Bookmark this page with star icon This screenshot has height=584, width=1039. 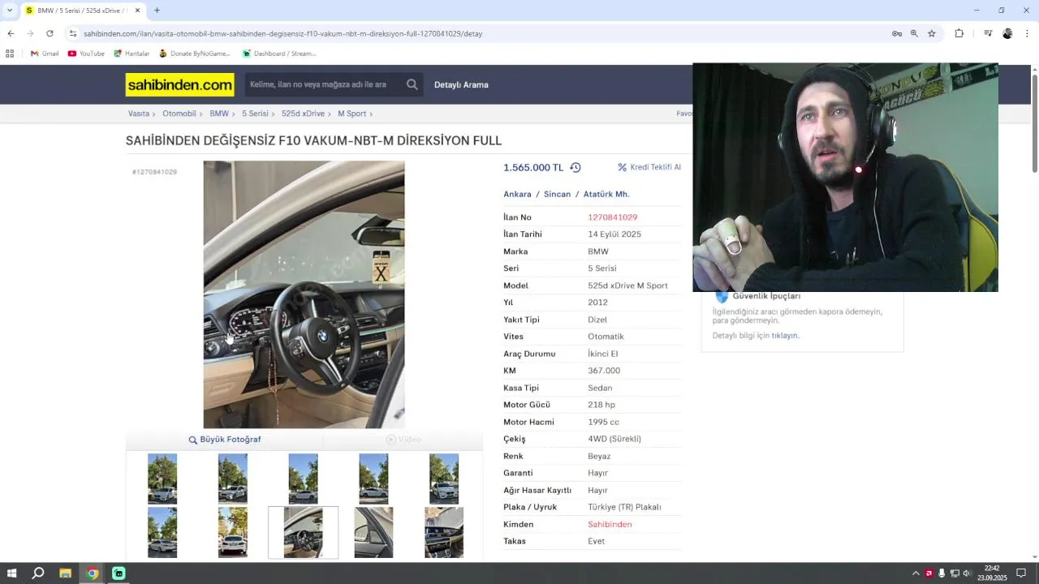pyautogui.click(x=932, y=33)
